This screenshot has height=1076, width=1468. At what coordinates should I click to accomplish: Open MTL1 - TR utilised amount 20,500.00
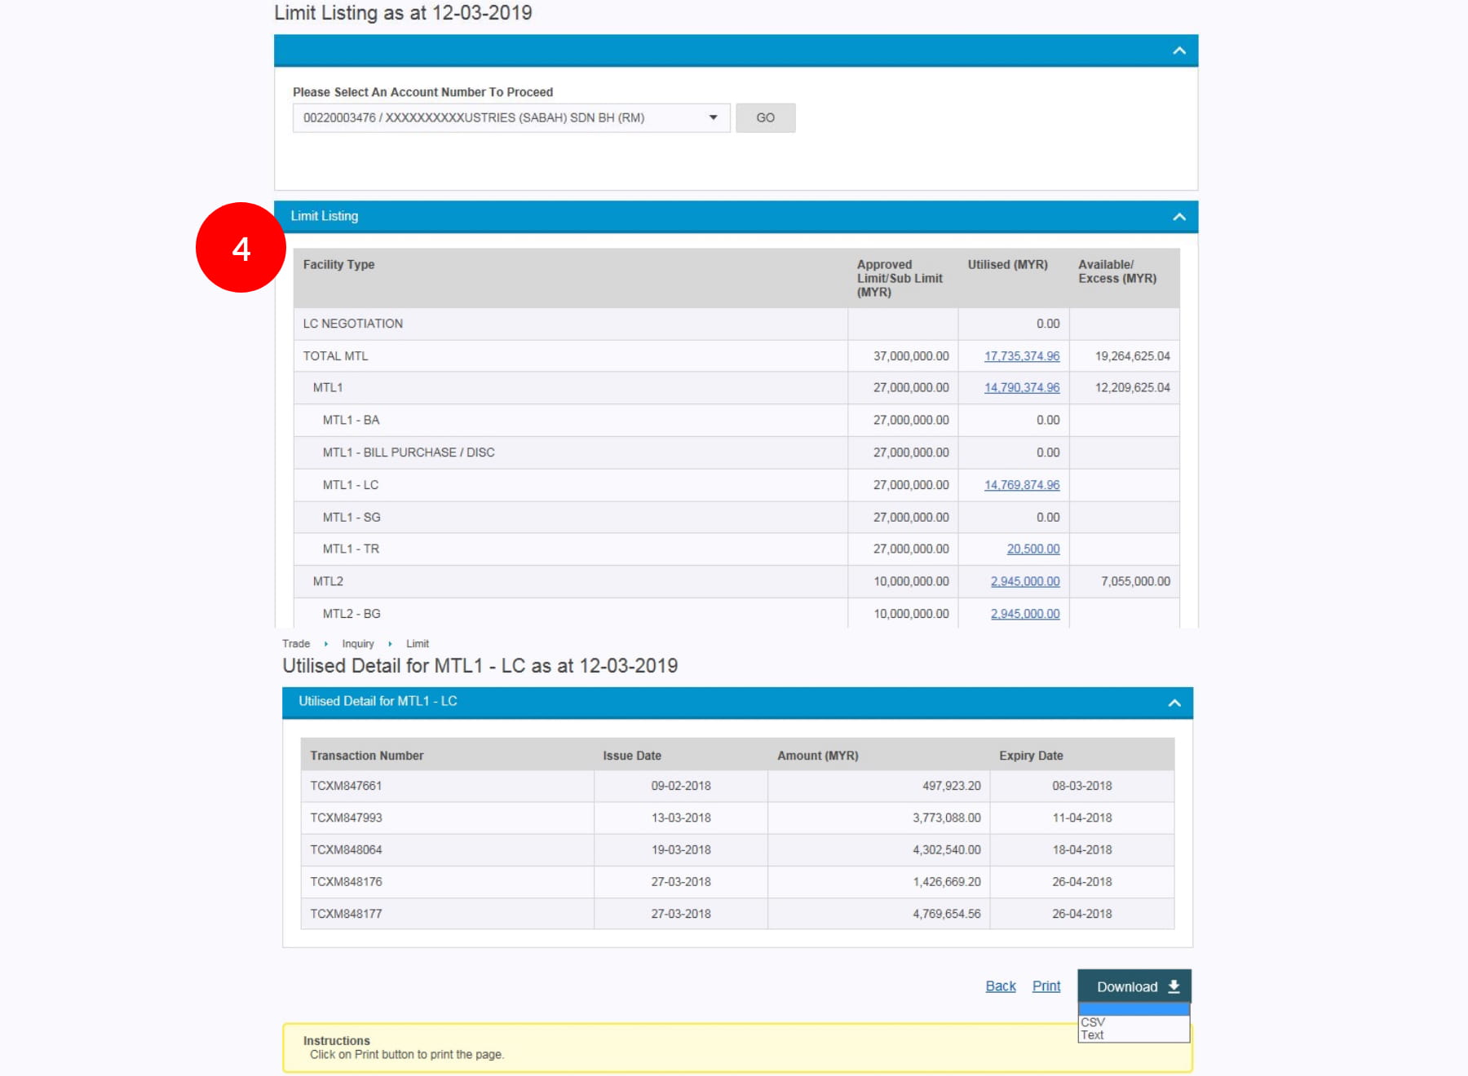[x=1032, y=549]
